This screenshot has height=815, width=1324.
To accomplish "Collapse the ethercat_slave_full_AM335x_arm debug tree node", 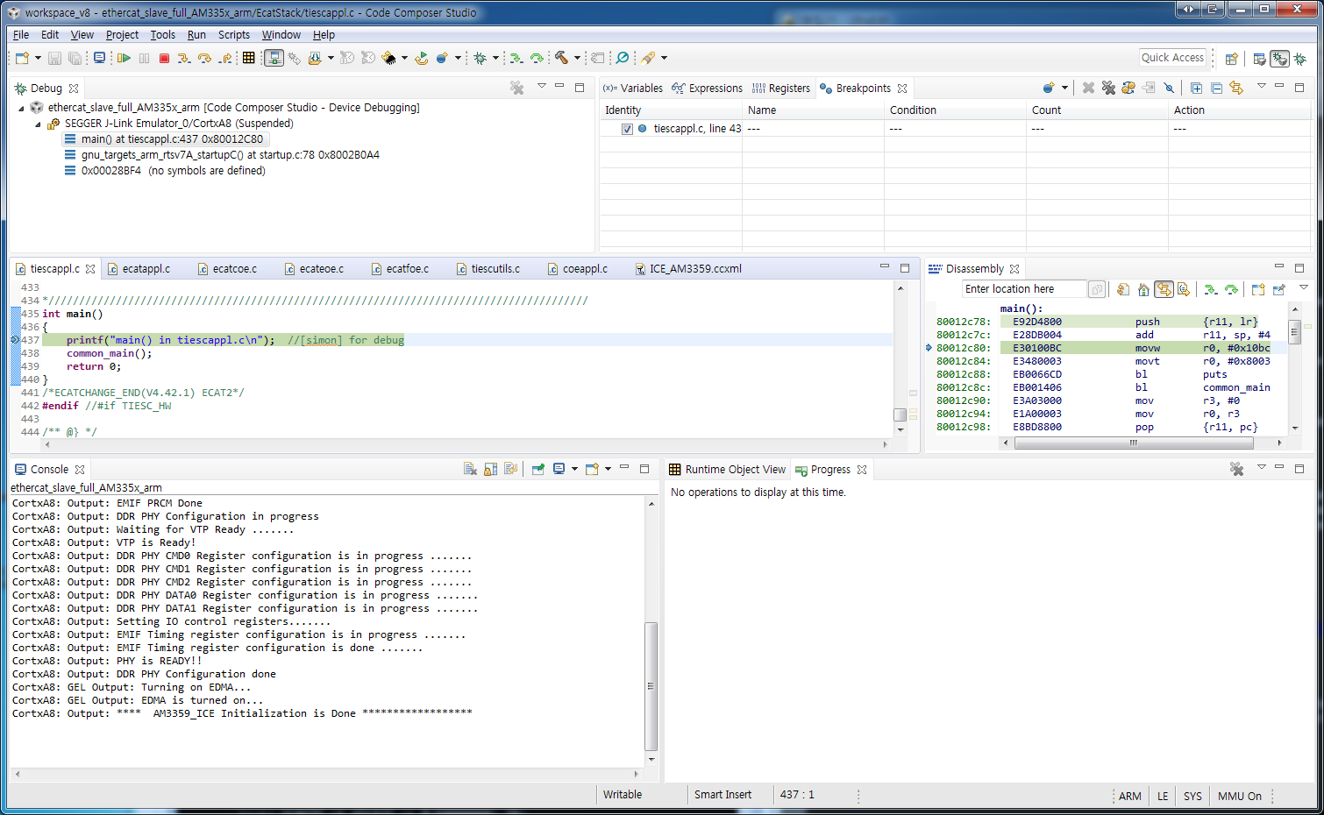I will click(22, 108).
